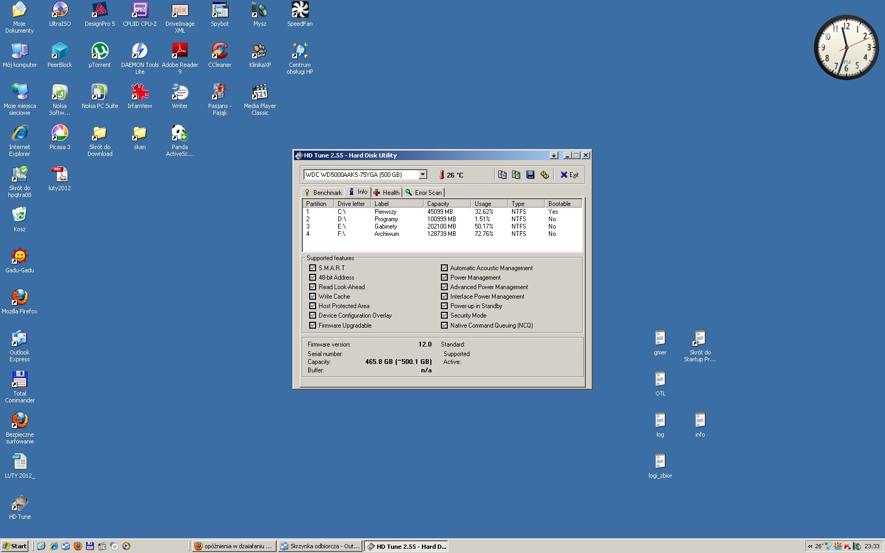Select the Pierwszy partition row label
Image resolution: width=885 pixels, height=553 pixels.
click(x=385, y=212)
